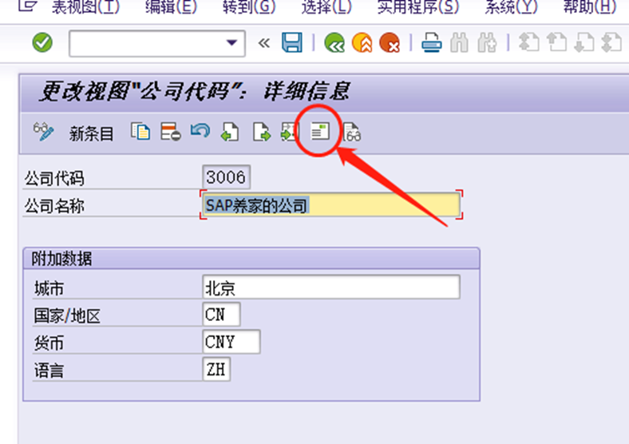Click the 国家/地区 label

(x=67, y=316)
